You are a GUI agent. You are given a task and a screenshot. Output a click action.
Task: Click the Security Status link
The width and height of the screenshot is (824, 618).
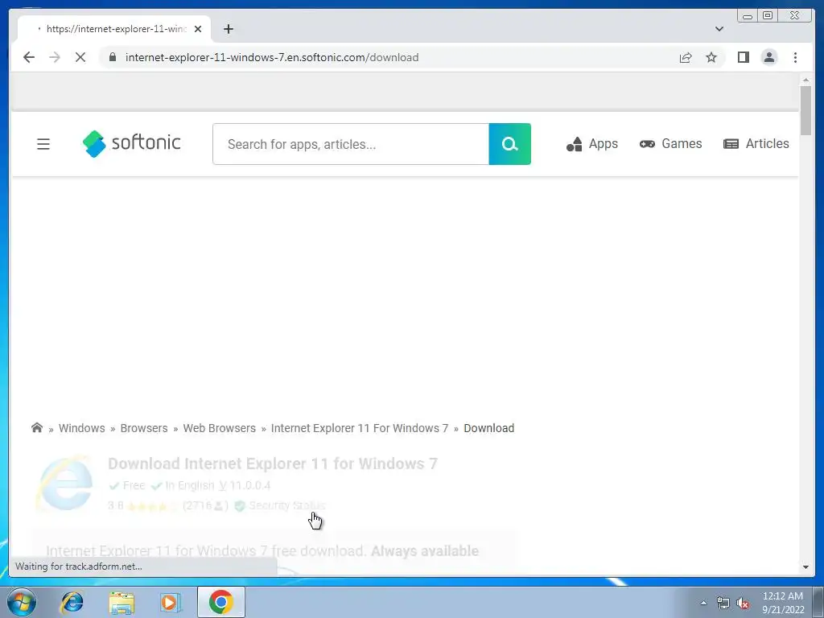coord(287,505)
